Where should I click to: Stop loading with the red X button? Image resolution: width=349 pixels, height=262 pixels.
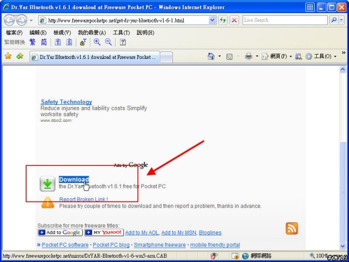pyautogui.click(x=234, y=20)
